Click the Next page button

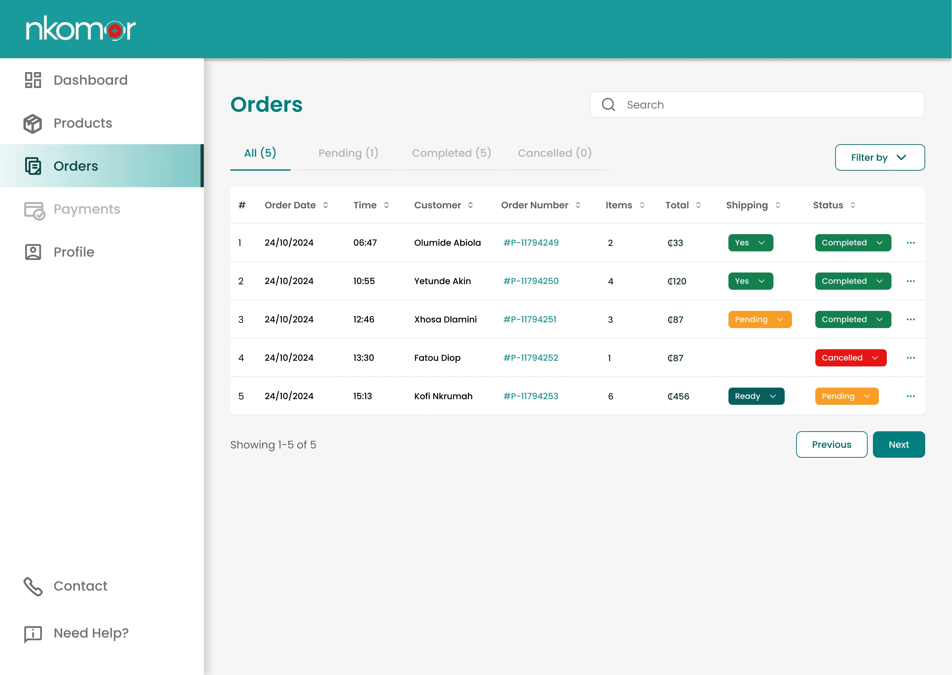(x=899, y=445)
